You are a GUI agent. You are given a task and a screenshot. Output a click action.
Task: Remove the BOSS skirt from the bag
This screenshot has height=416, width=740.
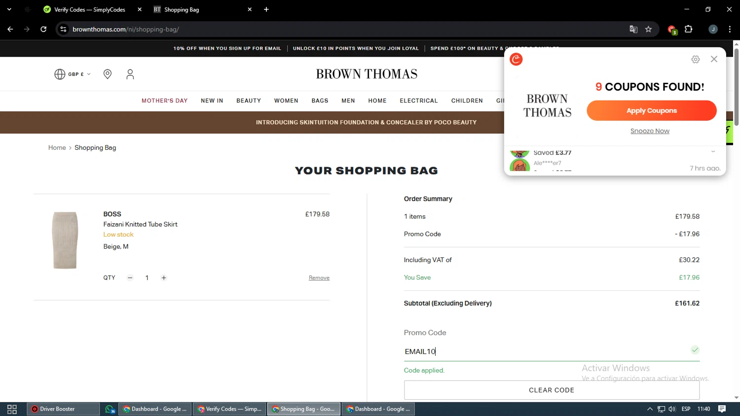tap(319, 278)
